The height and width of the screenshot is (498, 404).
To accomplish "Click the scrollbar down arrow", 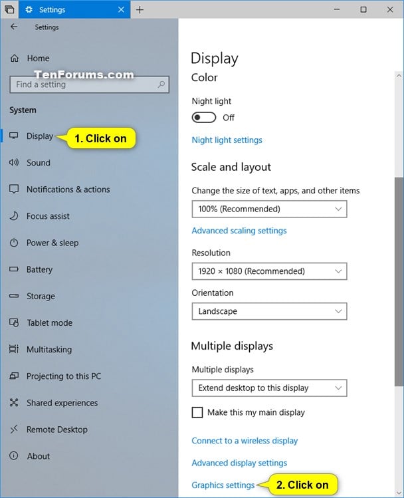I will tap(399, 493).
